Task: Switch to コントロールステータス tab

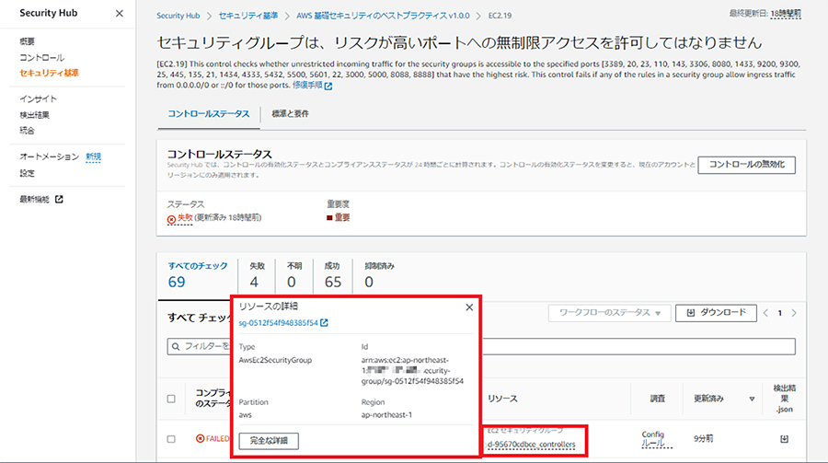Action: click(209, 113)
